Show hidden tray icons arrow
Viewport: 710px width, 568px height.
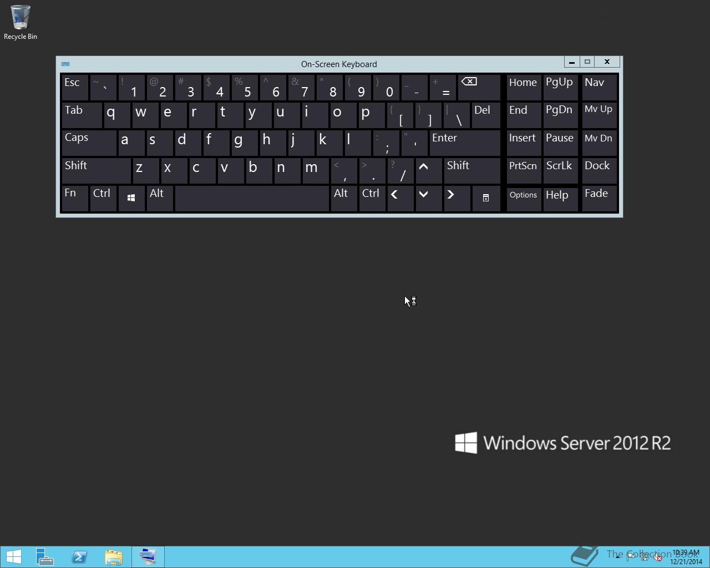tap(617, 556)
